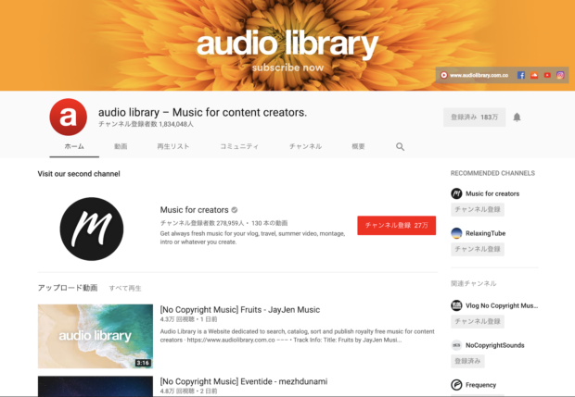This screenshot has height=397, width=575.
Task: Click the Instagram icon in banner
Action: (x=560, y=75)
